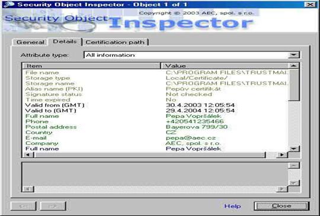Image resolution: width=320 pixels, height=216 pixels.
Task: Select the Time expired row
Action: (155, 100)
